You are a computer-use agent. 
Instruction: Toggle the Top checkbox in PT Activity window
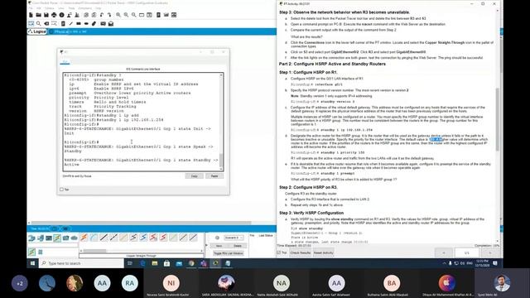coord(279,252)
